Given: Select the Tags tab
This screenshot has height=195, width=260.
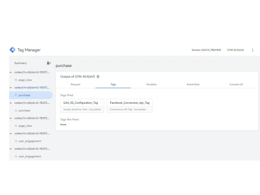Looking at the screenshot, I should point(113,84).
